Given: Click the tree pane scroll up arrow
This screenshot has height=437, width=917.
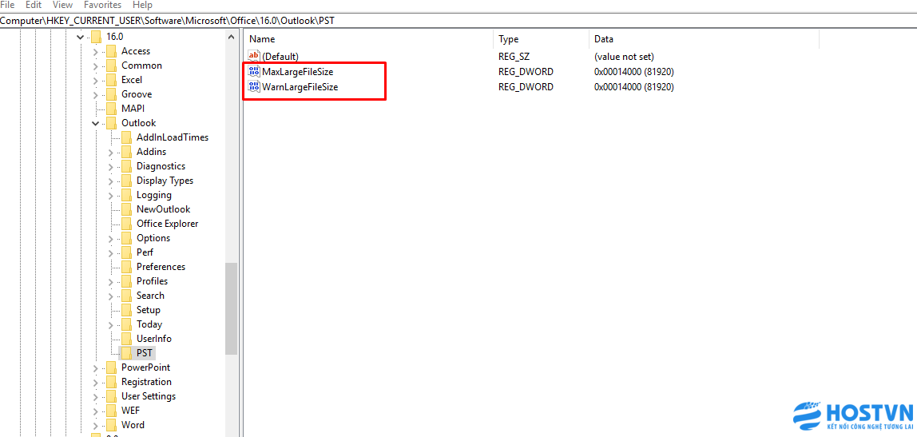Looking at the screenshot, I should click(231, 36).
